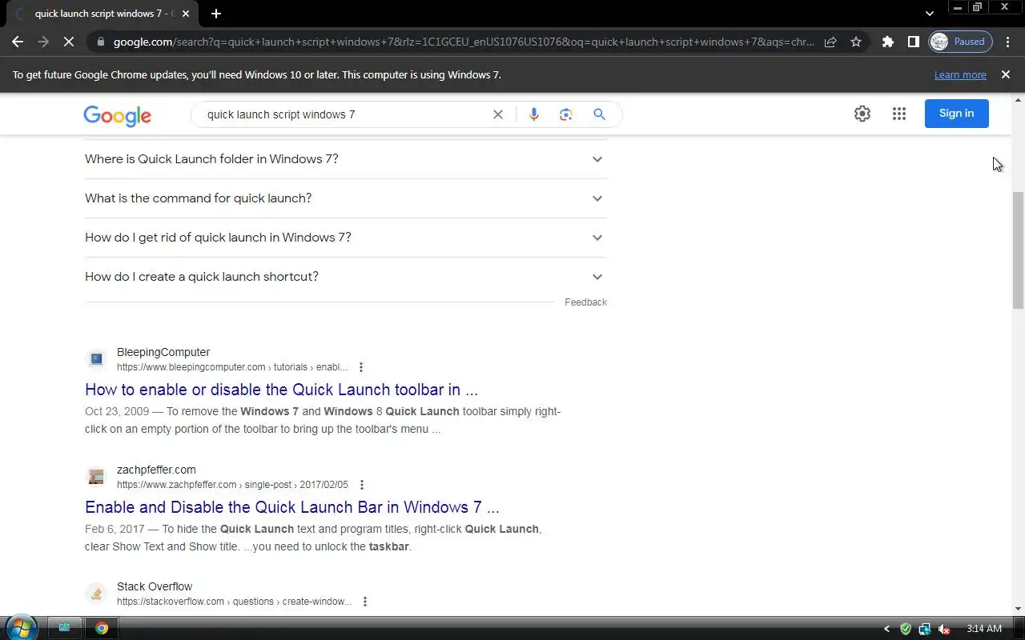Open the first pinned taskbar app

(x=65, y=628)
